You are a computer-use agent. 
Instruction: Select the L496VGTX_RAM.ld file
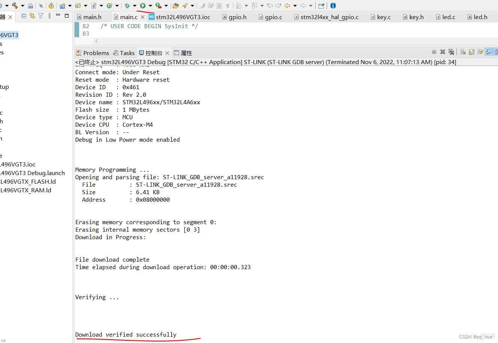26,190
